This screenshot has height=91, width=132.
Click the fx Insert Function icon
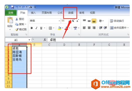45,40
